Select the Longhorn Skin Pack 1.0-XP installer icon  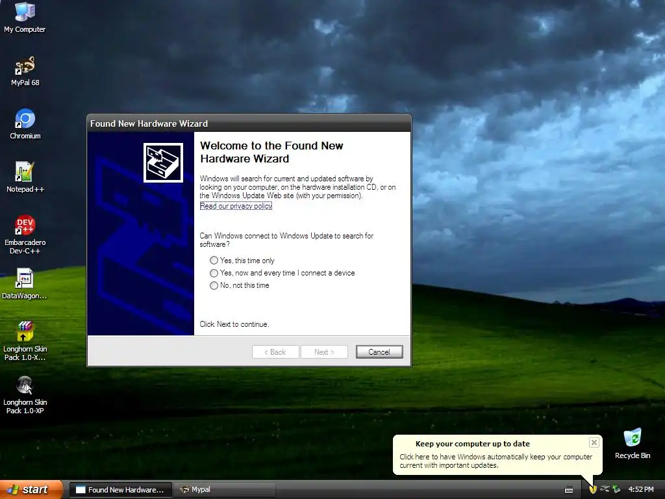(25, 394)
